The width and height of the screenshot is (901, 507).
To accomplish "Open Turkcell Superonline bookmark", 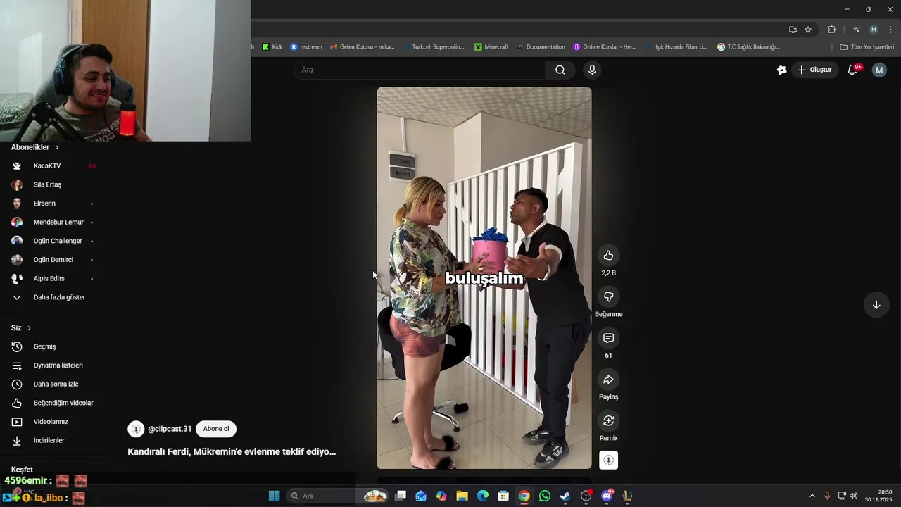I will pyautogui.click(x=434, y=47).
